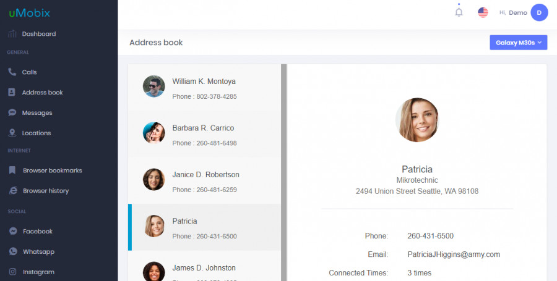Click the Dashboard chart icon
The image size is (557, 281).
pyautogui.click(x=12, y=34)
